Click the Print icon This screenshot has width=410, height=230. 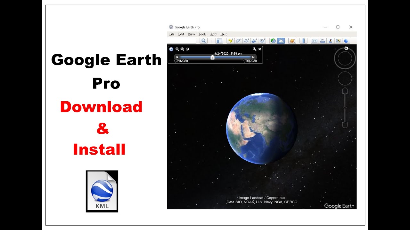[x=322, y=41]
